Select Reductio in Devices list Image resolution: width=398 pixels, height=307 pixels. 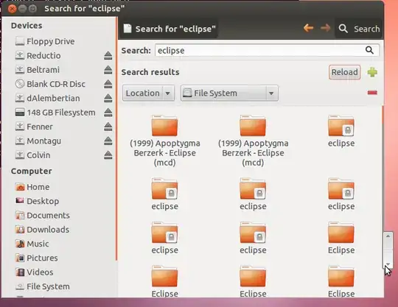(x=38, y=55)
